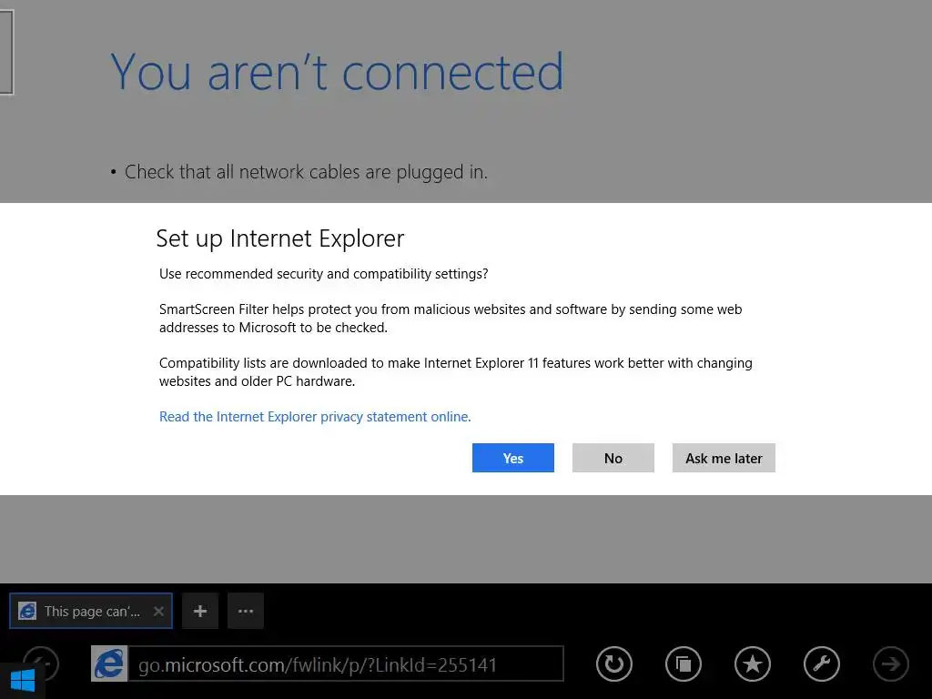Viewport: 932px width, 699px height.
Task: Open the tabs view icon
Action: click(x=684, y=664)
